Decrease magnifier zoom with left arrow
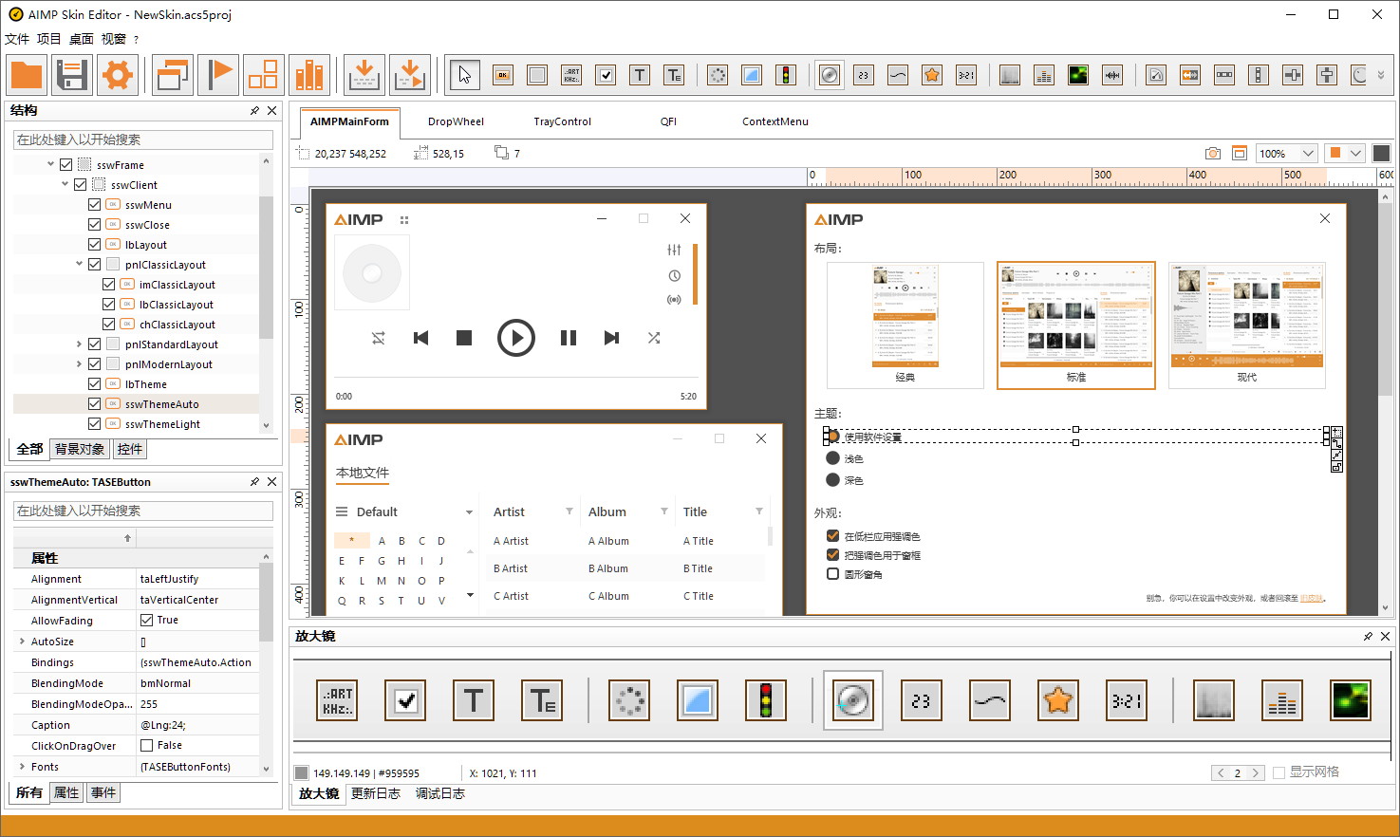The width and height of the screenshot is (1400, 837). pos(1221,772)
